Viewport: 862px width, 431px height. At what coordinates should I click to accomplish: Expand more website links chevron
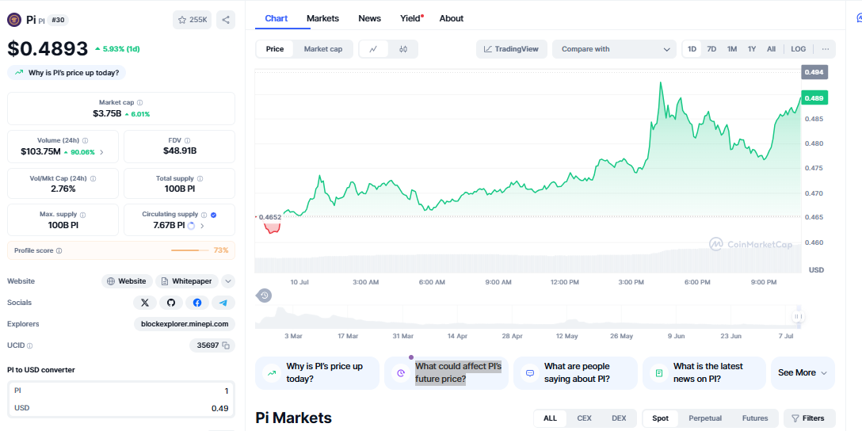click(x=228, y=281)
